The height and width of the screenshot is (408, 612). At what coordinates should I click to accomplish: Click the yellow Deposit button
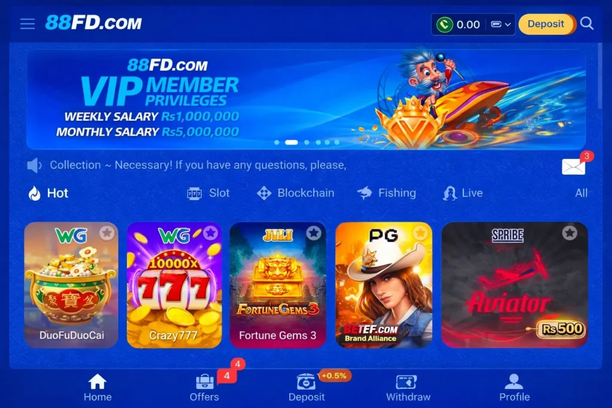click(x=546, y=24)
